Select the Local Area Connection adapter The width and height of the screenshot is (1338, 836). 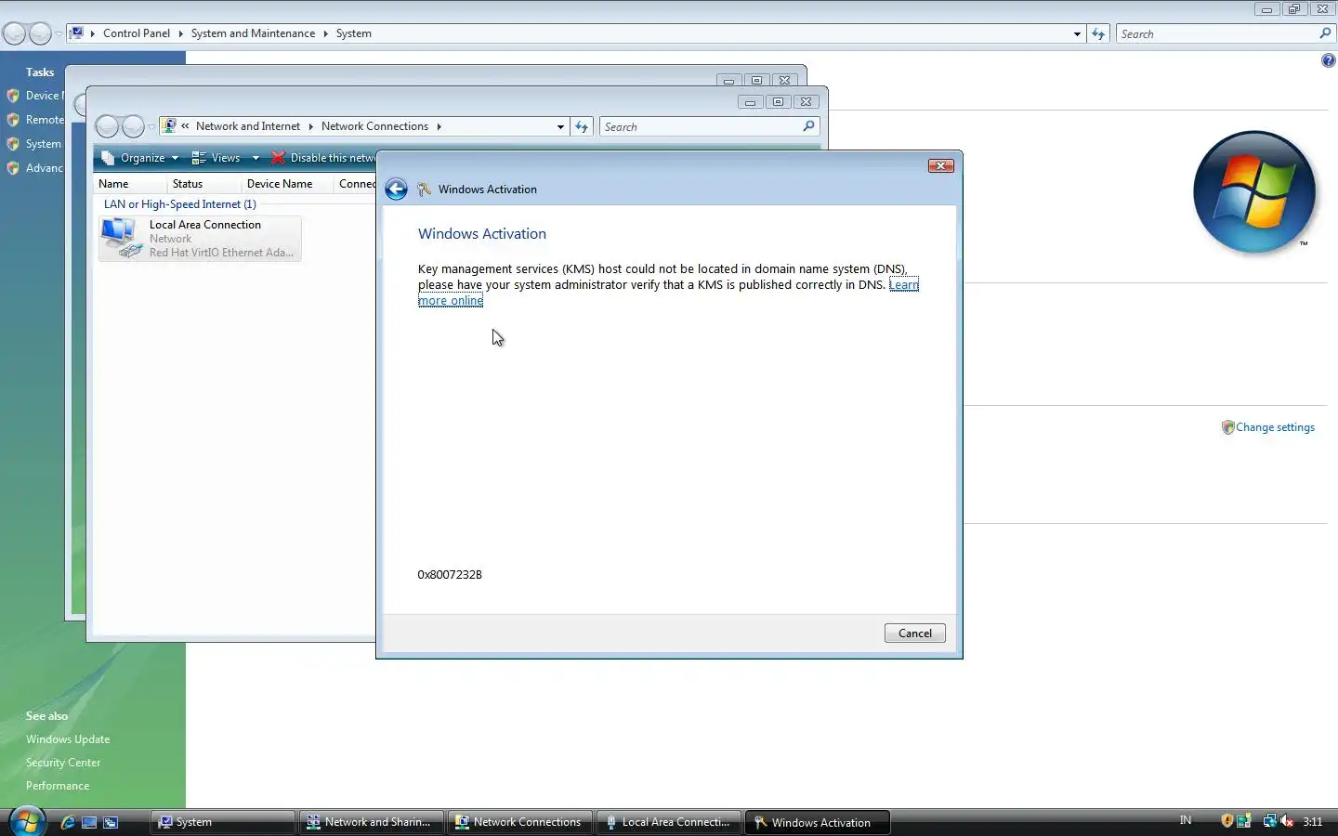click(x=200, y=239)
